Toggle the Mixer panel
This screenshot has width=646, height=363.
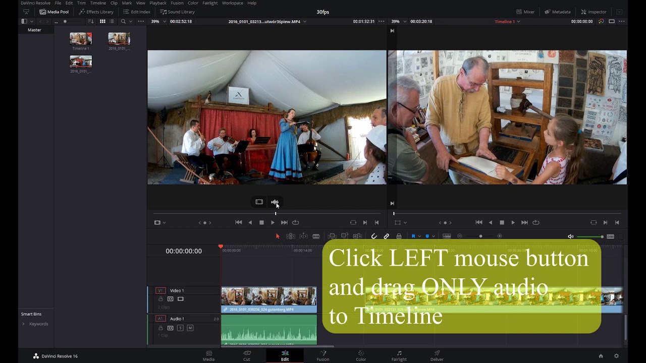click(525, 12)
